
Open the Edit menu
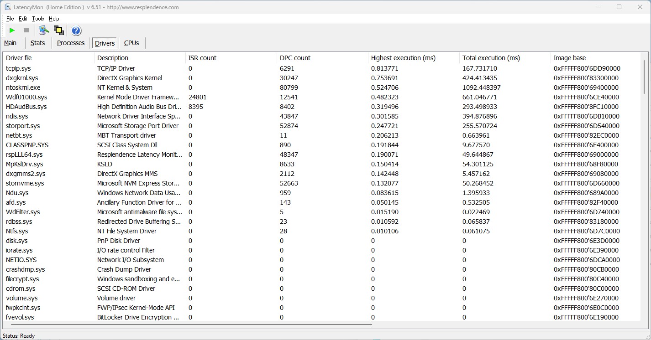point(23,19)
